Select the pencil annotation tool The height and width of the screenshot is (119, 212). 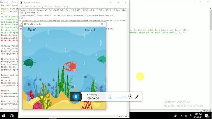coord(137,97)
